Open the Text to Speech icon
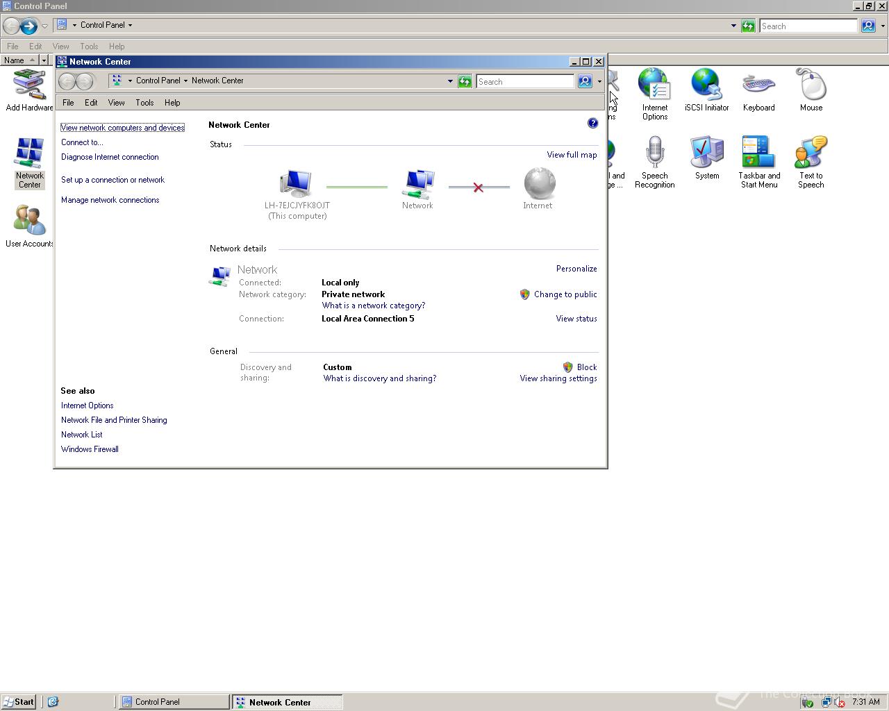Image resolution: width=889 pixels, height=711 pixels. tap(811, 162)
